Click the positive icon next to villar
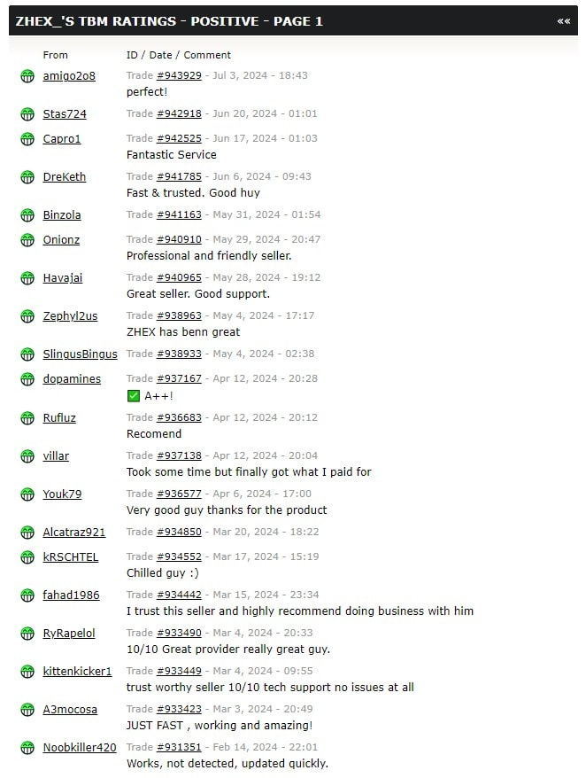 coord(27,456)
